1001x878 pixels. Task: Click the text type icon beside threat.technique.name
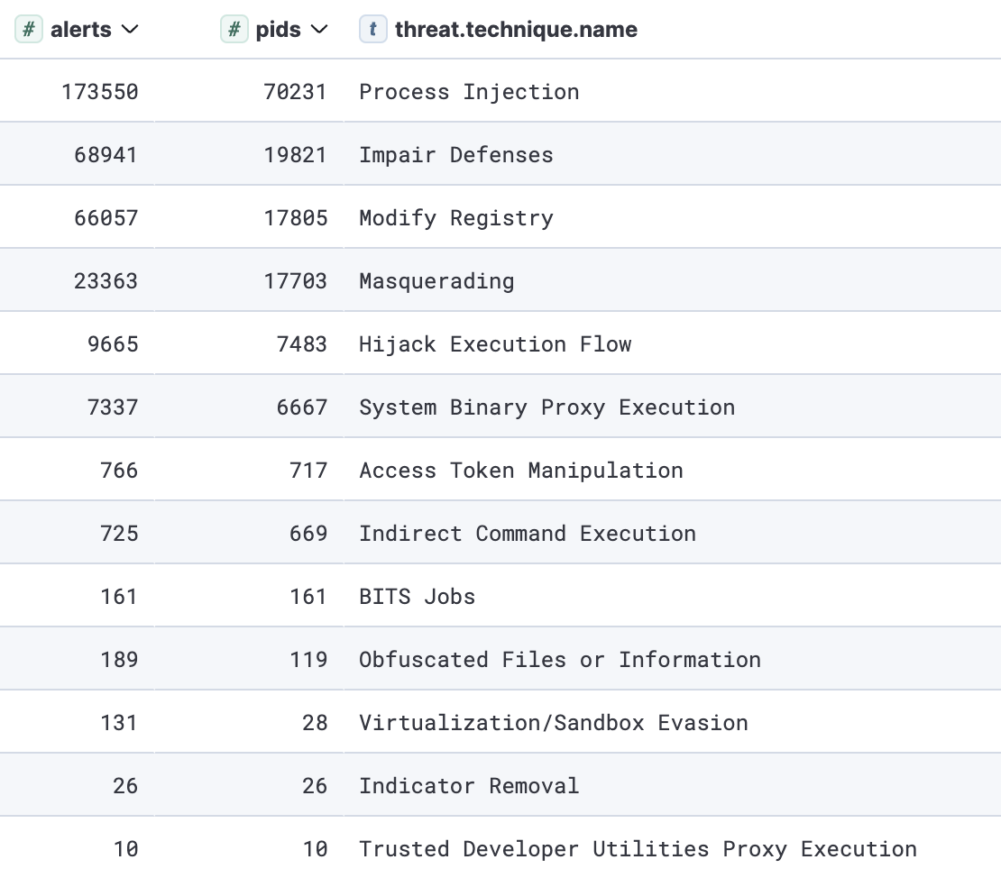pyautogui.click(x=372, y=30)
